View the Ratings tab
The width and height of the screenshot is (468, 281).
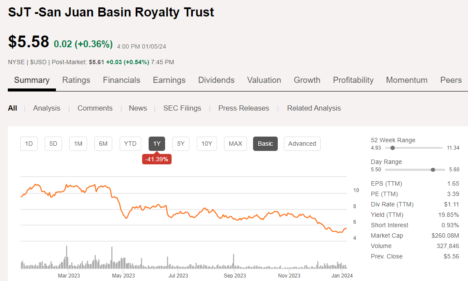point(76,80)
